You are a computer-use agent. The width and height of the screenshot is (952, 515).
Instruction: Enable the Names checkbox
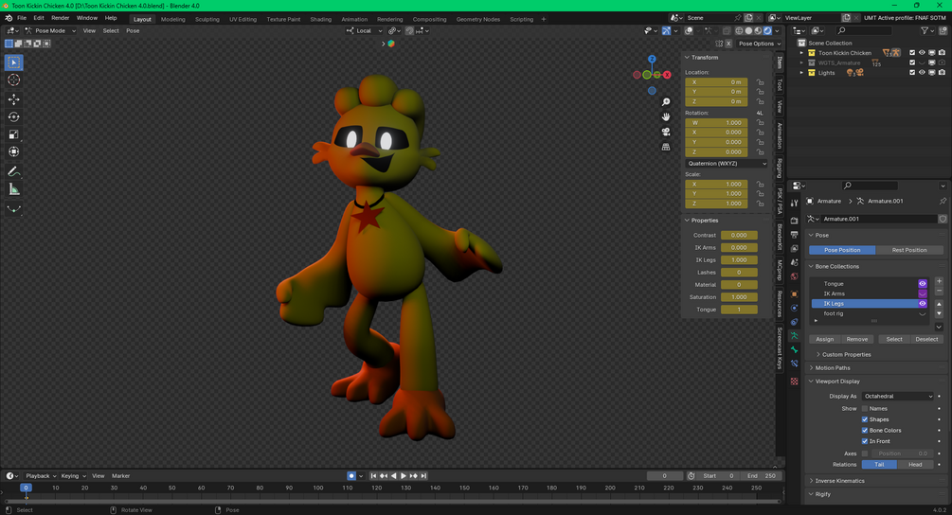(x=865, y=409)
